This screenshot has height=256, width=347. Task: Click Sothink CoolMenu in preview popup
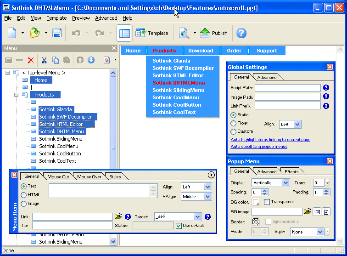tap(176, 97)
